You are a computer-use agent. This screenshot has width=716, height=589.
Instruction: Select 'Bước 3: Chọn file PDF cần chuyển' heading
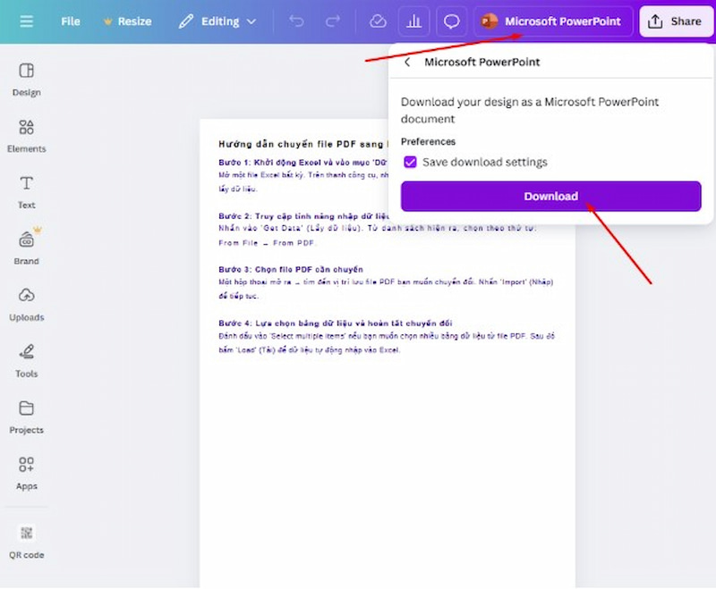click(x=291, y=269)
